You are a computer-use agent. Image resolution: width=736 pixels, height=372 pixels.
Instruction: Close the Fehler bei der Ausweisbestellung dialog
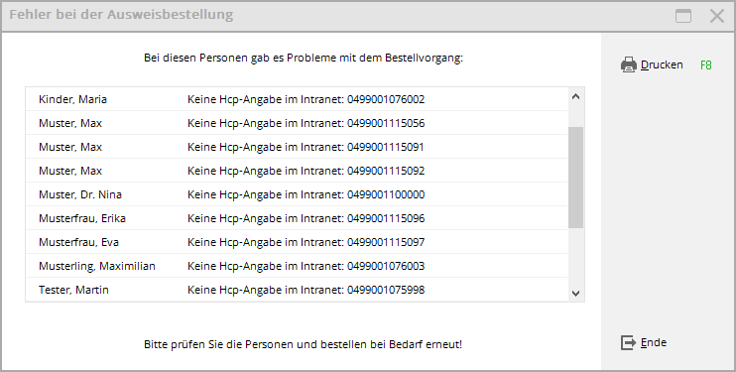717,16
